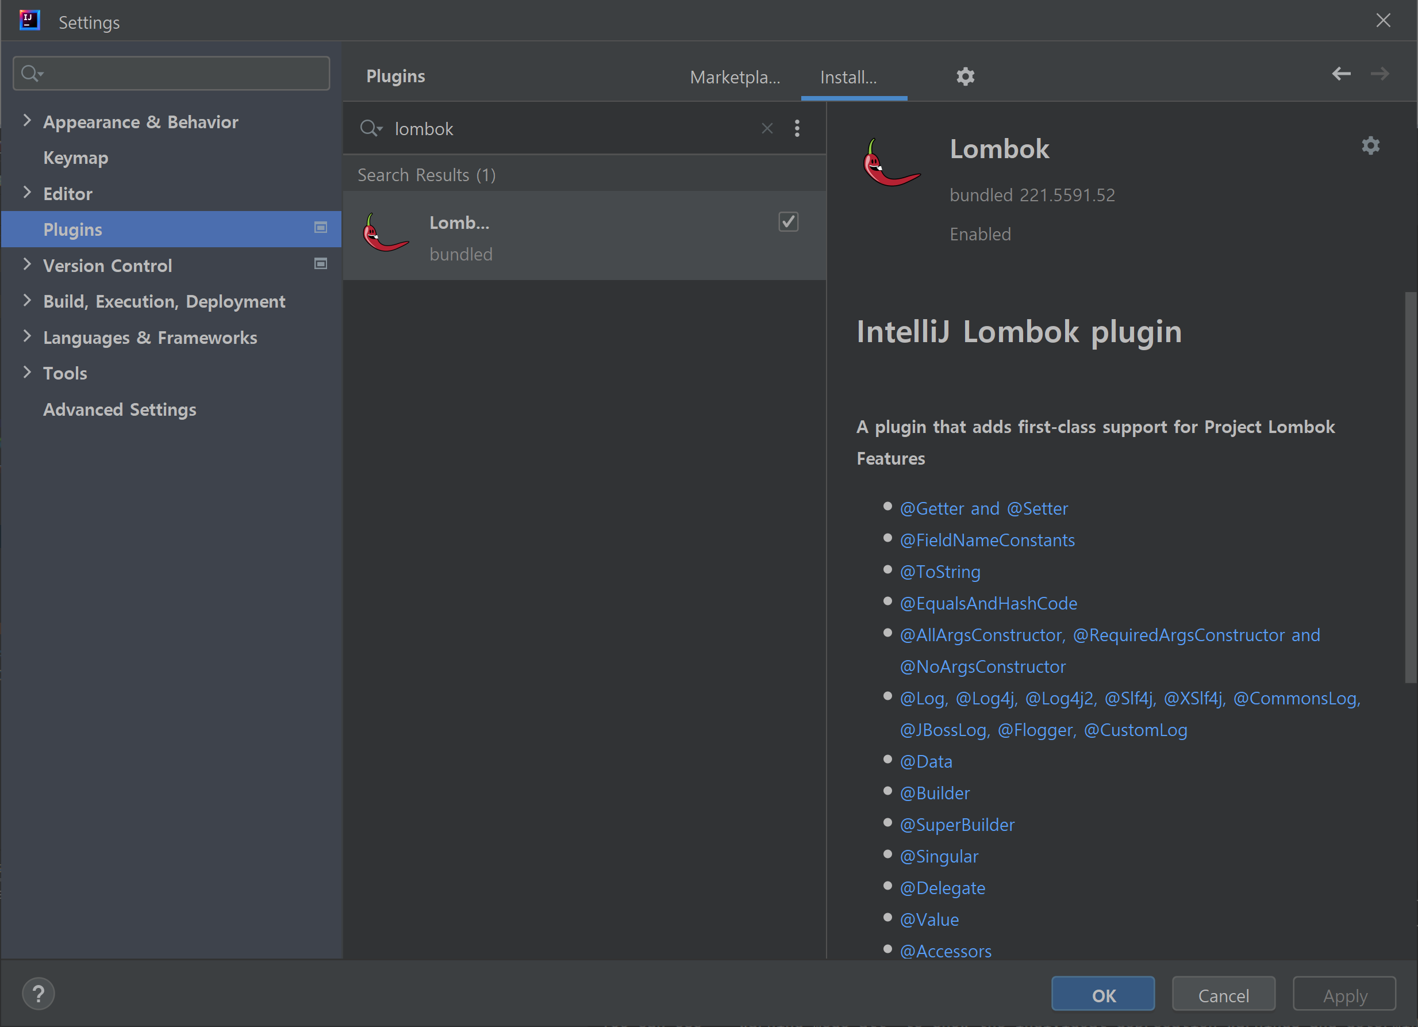
Task: Click the Enabled status text
Action: pos(979,234)
